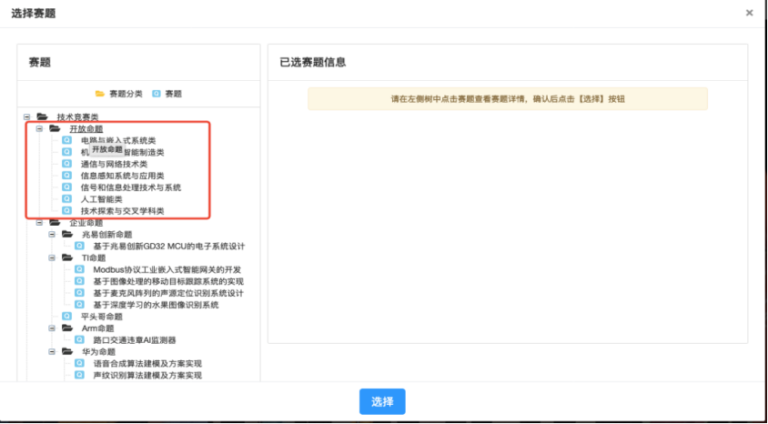Collapse the 开放命题 tree branch
This screenshot has width=768, height=424.
click(39, 129)
